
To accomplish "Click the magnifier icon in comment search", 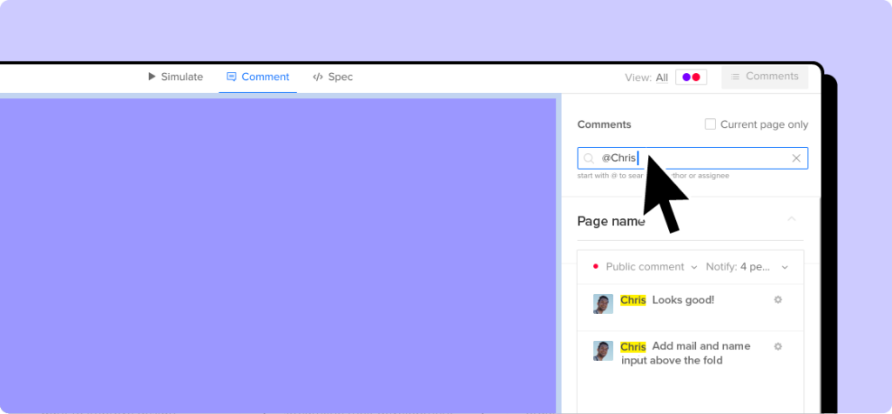I will (589, 158).
